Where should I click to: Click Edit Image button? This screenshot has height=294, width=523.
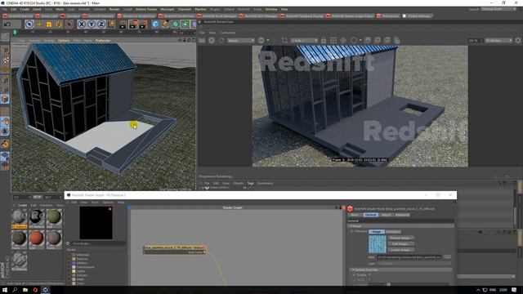401,243
